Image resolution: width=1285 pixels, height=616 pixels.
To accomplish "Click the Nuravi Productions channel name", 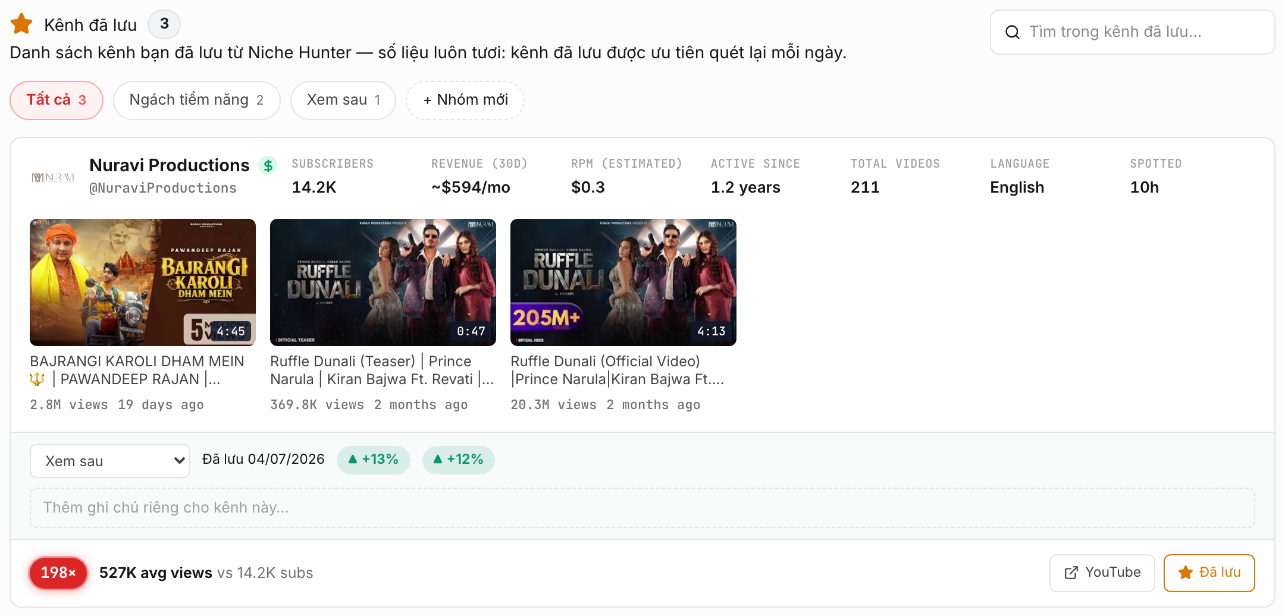I will (170, 165).
